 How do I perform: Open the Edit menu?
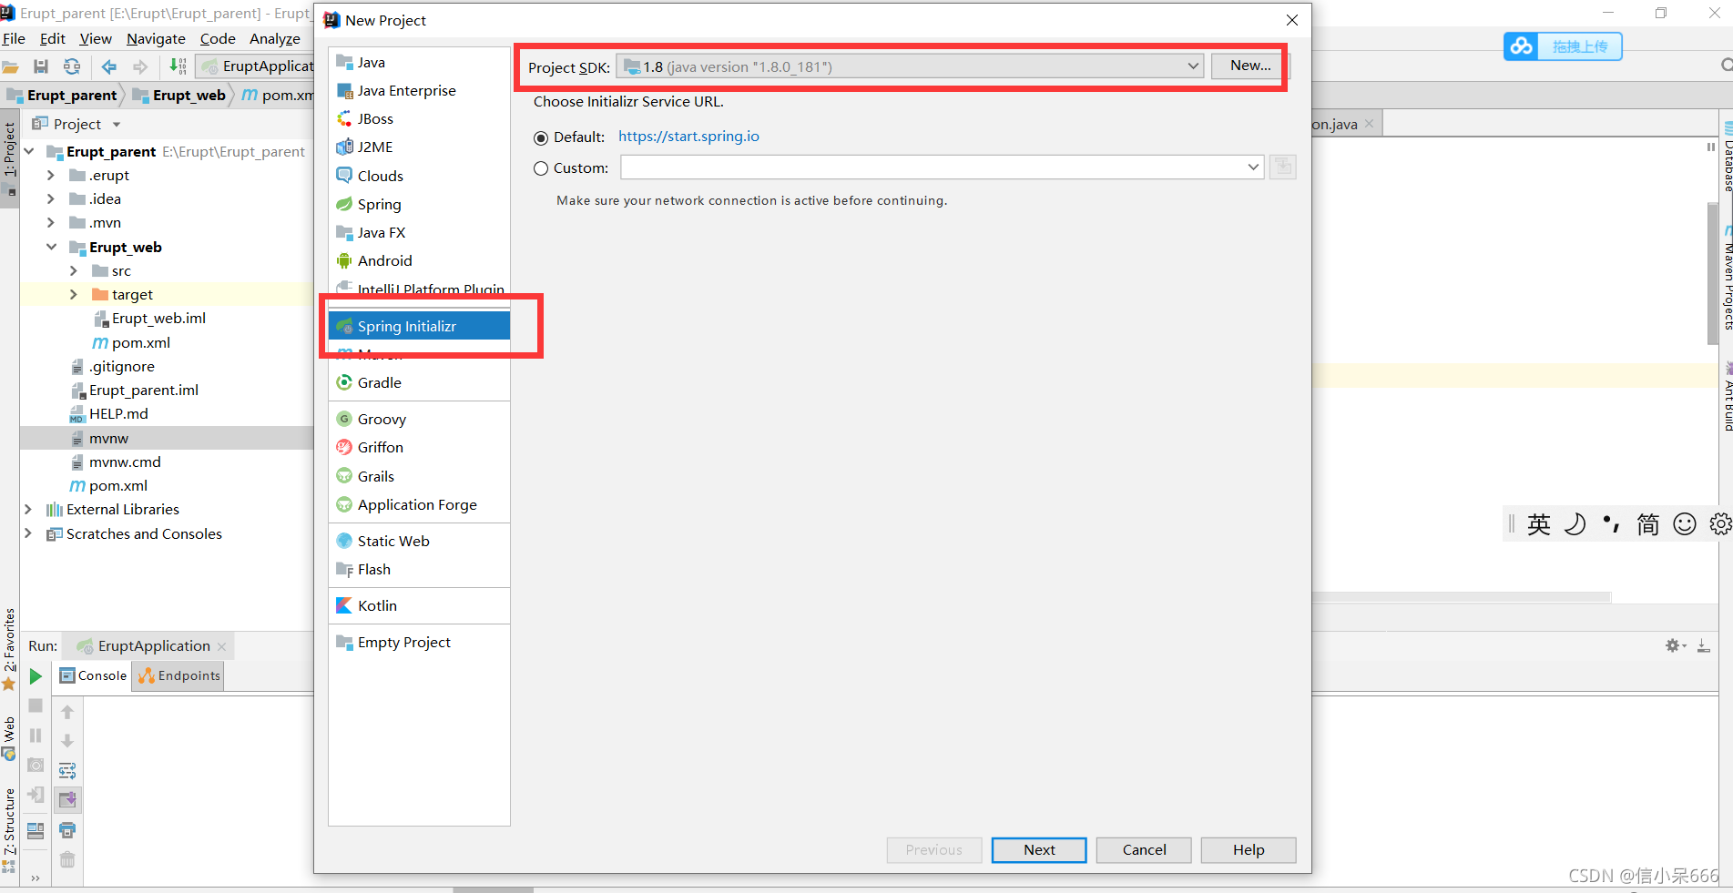(x=53, y=38)
